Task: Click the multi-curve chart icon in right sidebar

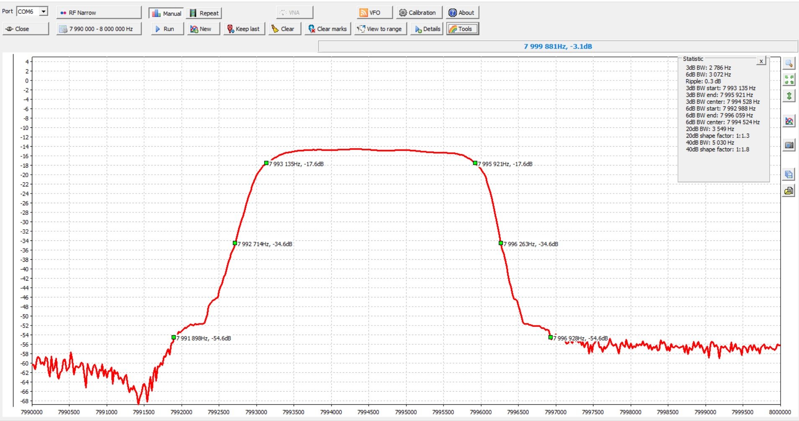Action: 789,121
